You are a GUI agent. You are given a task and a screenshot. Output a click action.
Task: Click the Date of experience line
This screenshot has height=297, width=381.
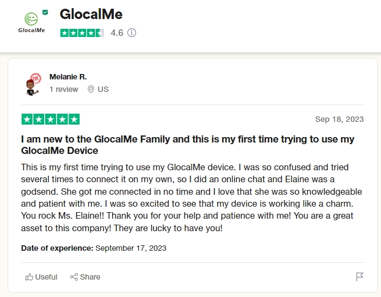point(94,248)
